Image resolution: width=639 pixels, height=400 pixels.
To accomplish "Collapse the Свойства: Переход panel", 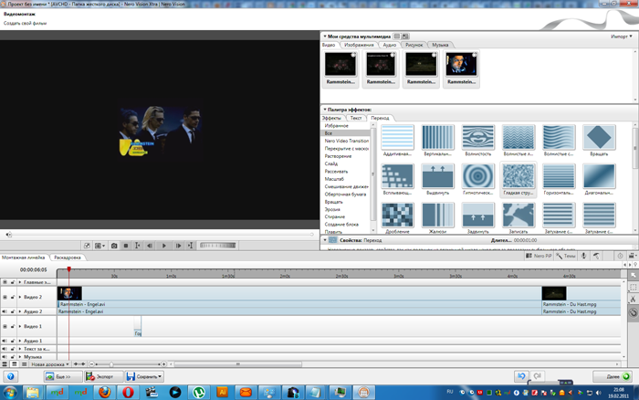I will point(325,240).
